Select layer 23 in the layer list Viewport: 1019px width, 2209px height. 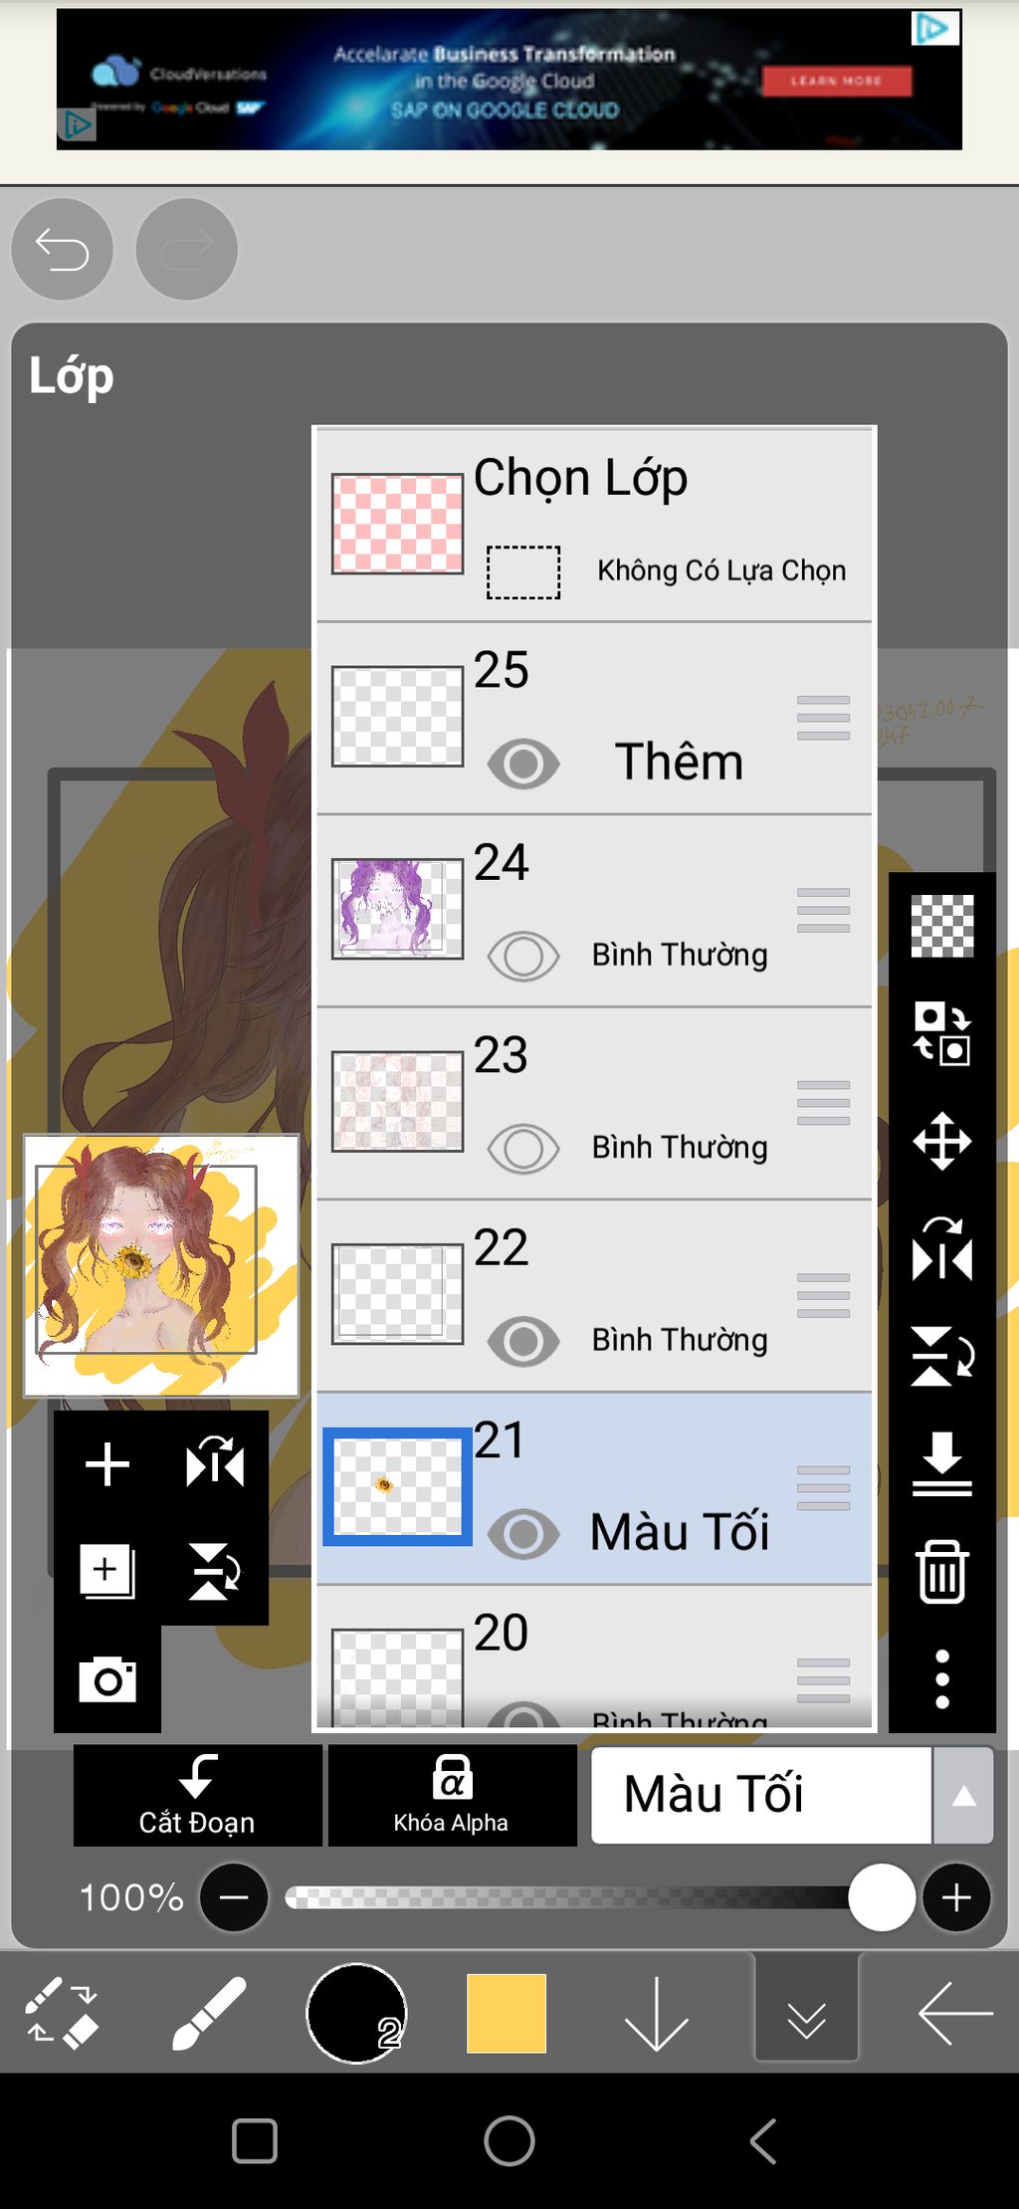tap(594, 1103)
